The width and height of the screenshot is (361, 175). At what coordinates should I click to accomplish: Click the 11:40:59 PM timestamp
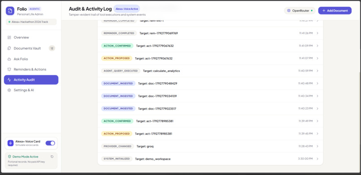[305, 71]
